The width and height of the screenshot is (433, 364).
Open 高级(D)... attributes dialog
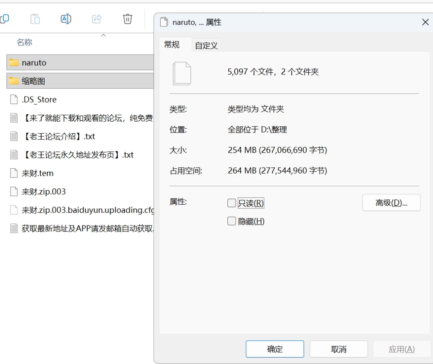(391, 203)
